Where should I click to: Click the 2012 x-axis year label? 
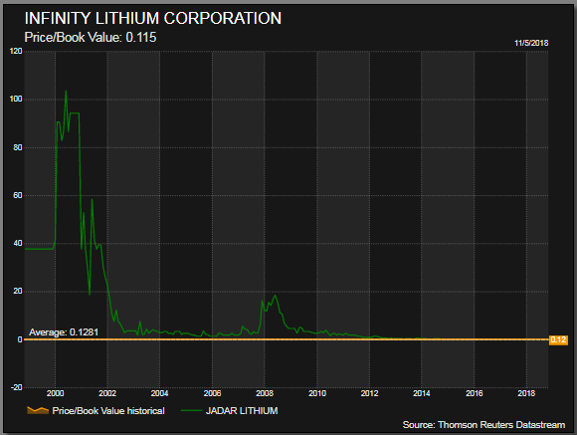click(369, 393)
